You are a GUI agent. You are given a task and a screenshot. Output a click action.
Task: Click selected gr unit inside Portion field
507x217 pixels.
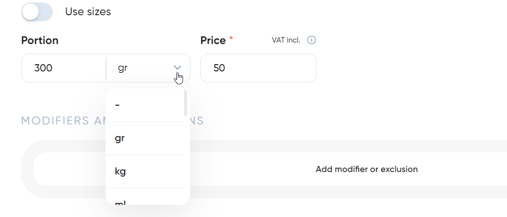[x=123, y=68]
